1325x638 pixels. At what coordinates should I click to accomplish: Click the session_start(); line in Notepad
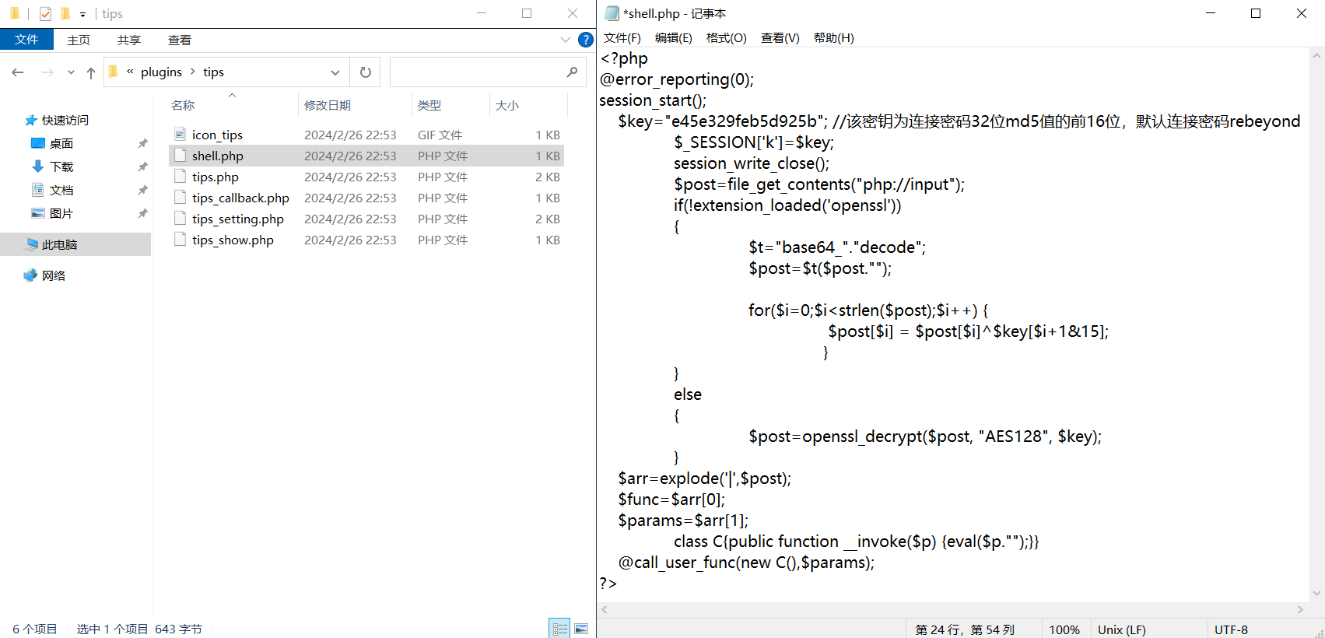pyautogui.click(x=653, y=100)
